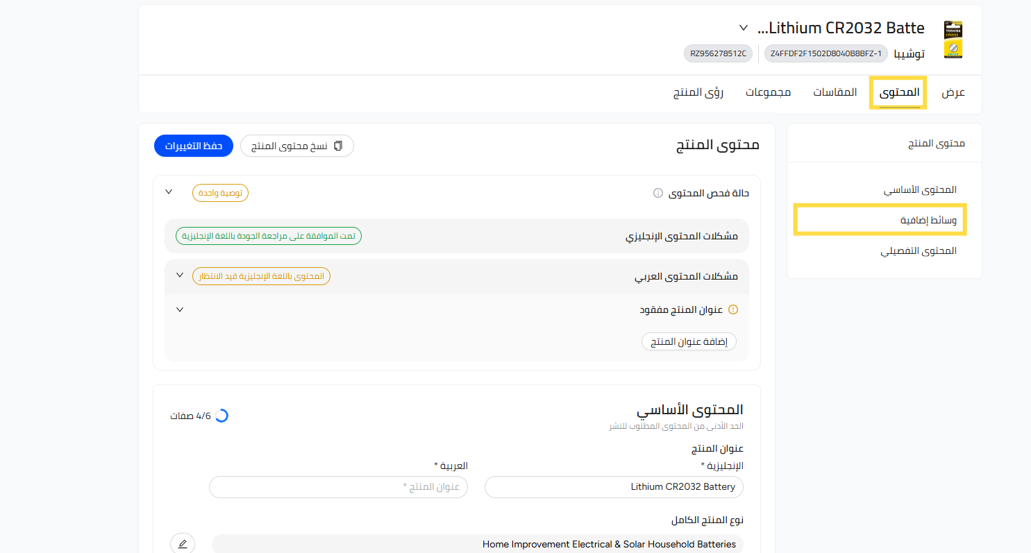1031x553 pixels.
Task: Collapse the مشكلات المحتوى العربي row
Action: pos(180,275)
